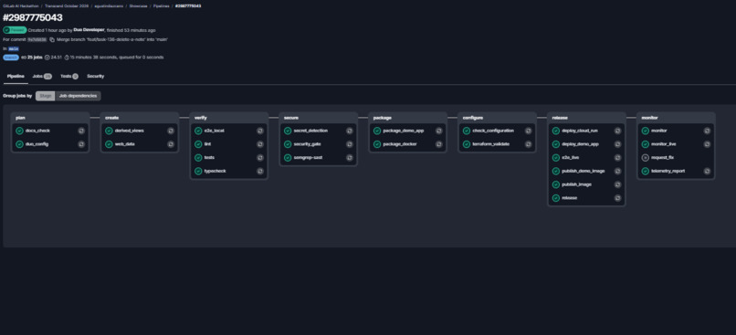736x335 pixels.
Task: Retry the duo_config job
Action: pos(81,144)
